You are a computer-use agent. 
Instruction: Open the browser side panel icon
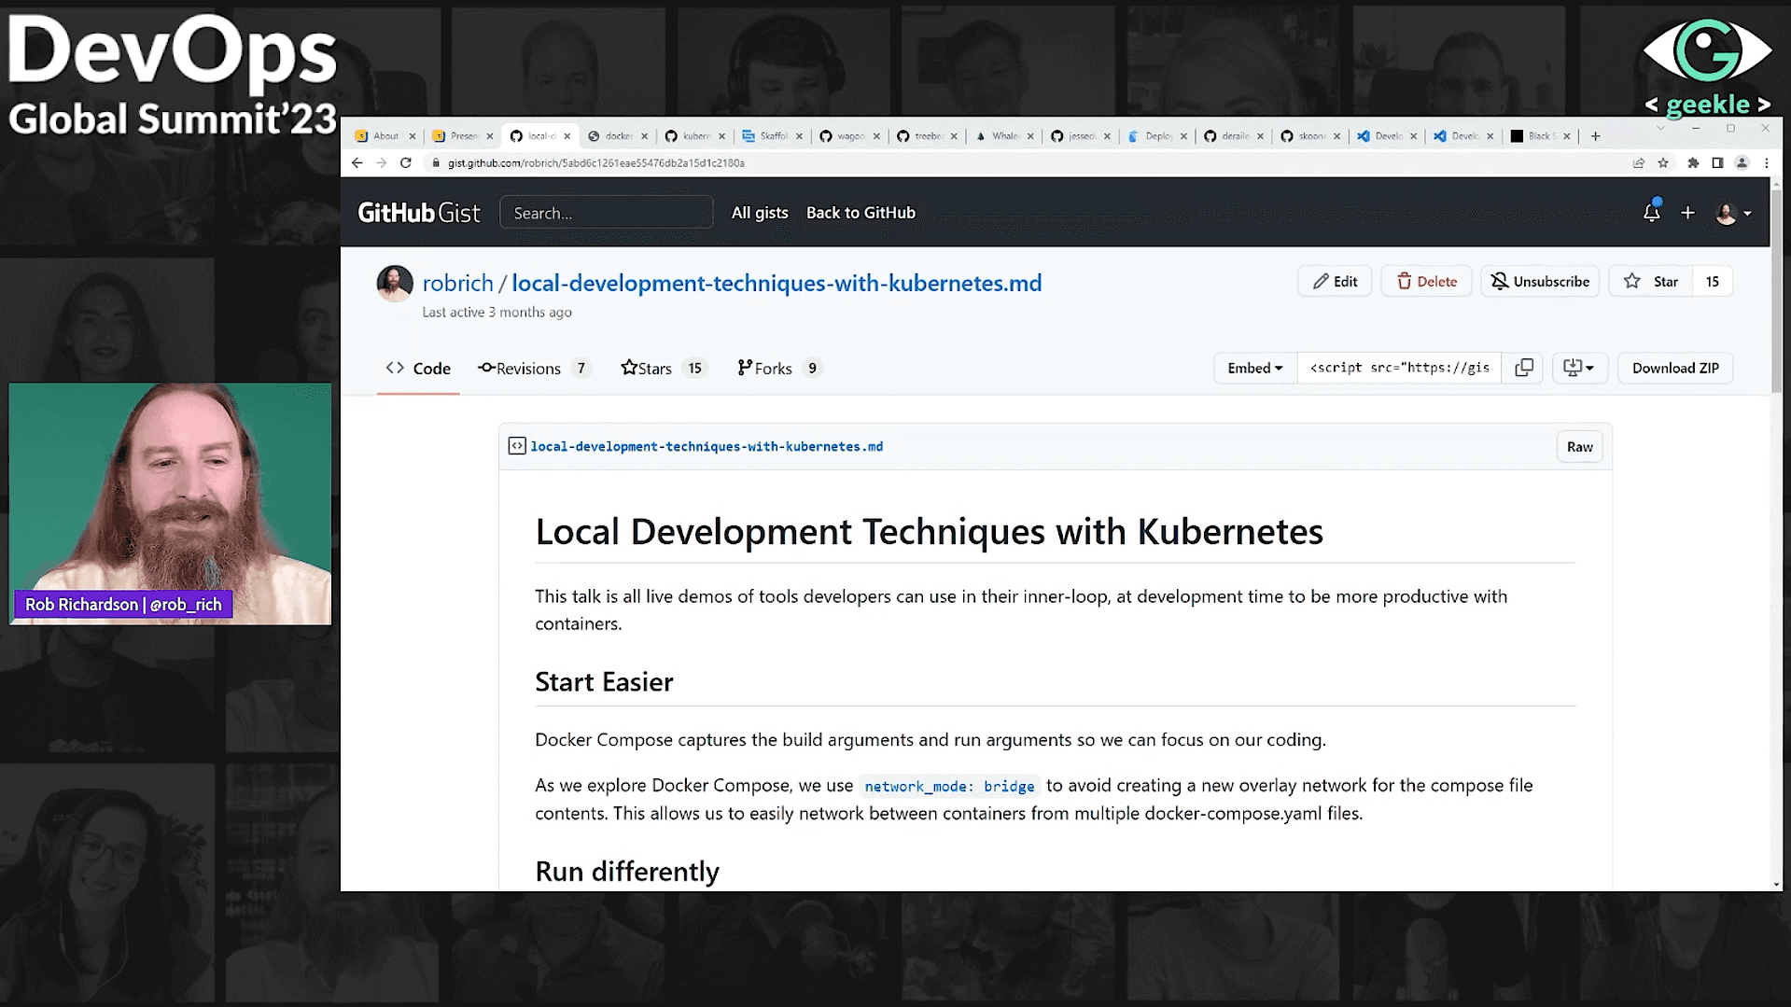click(x=1717, y=162)
